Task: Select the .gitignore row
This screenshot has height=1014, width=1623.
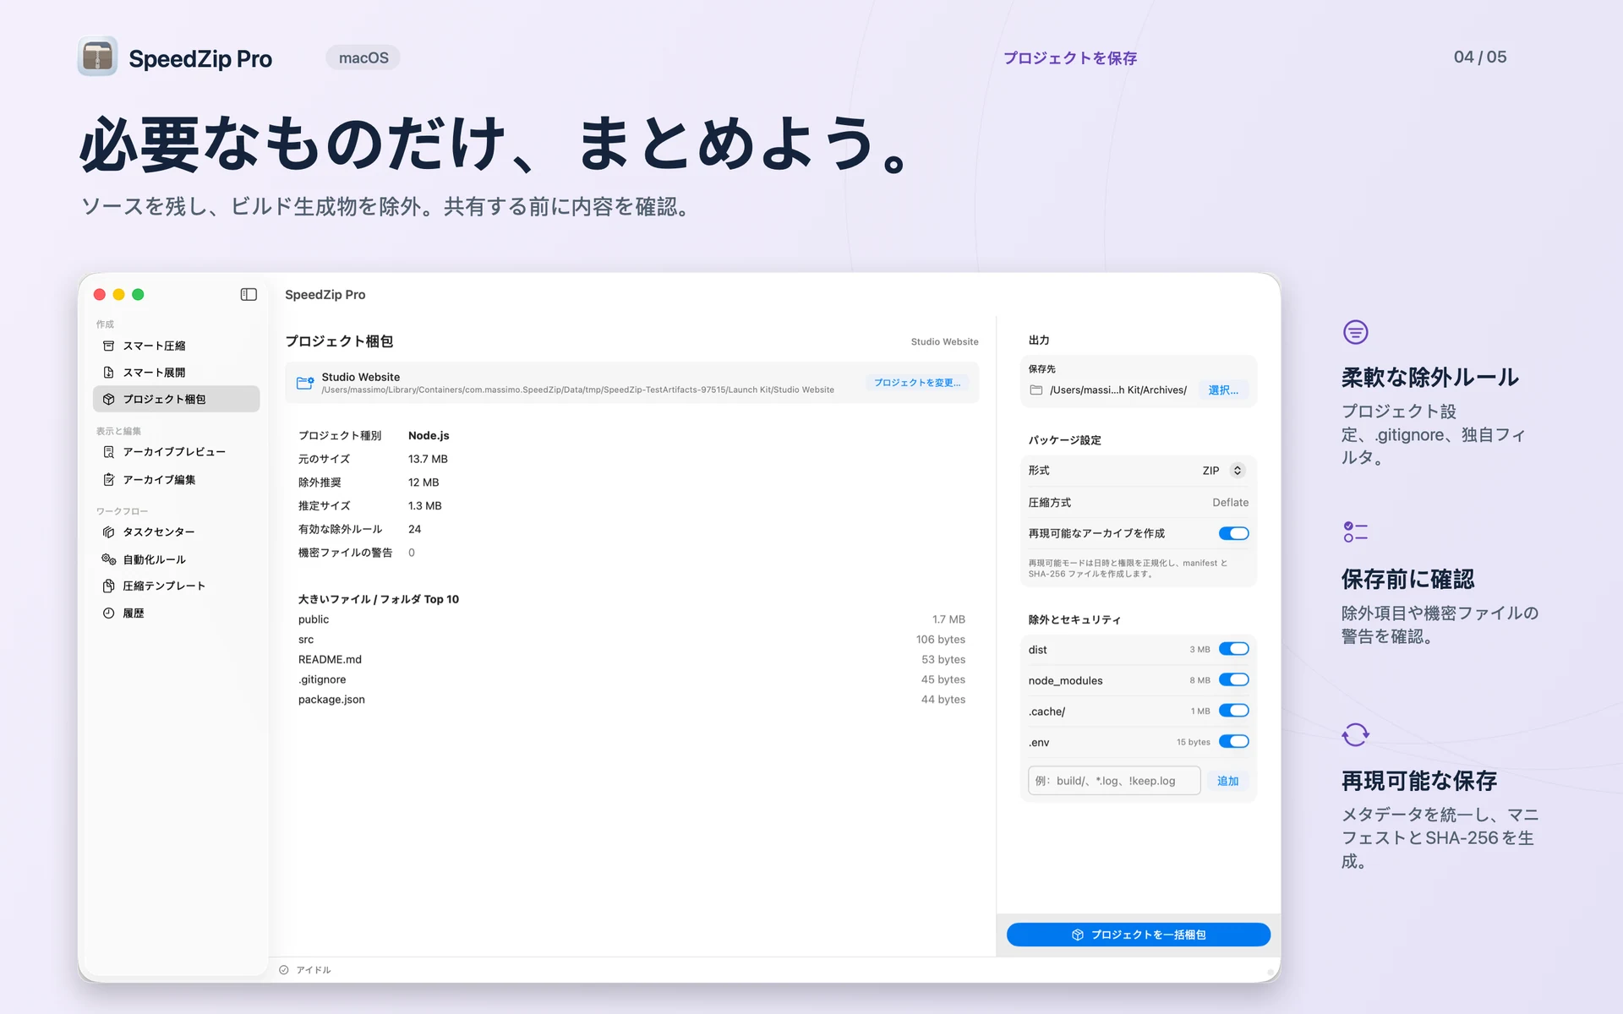Action: [631, 679]
